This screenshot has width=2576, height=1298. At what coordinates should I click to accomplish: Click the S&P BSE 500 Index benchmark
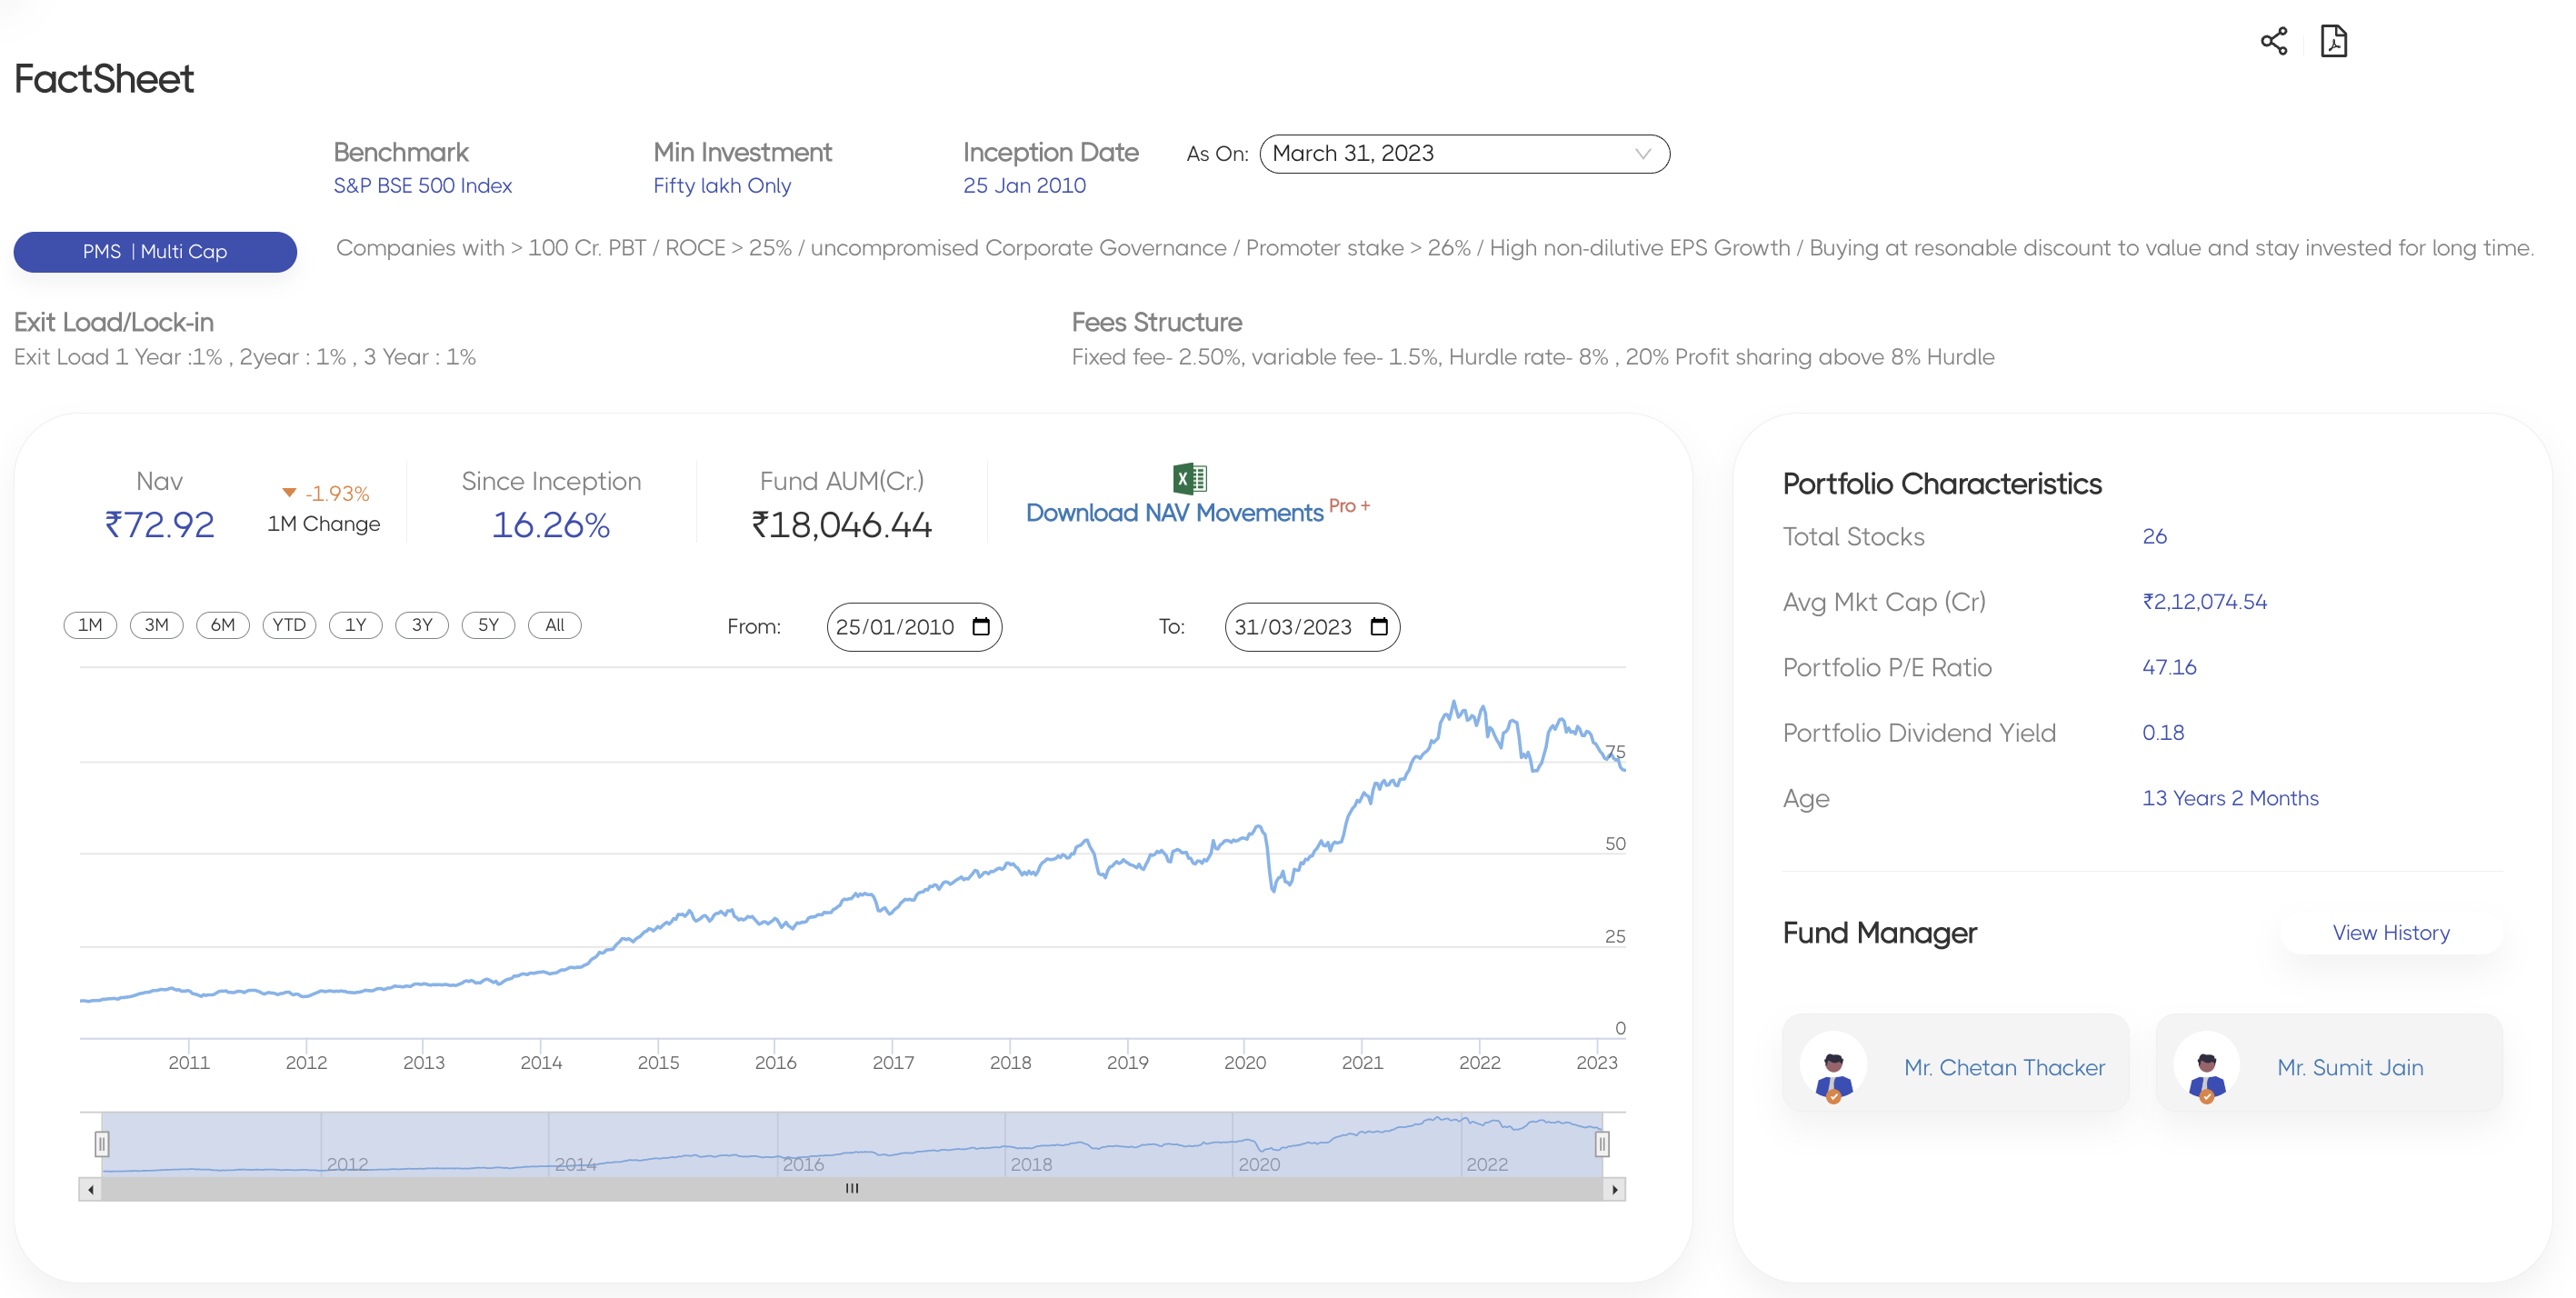click(x=422, y=186)
